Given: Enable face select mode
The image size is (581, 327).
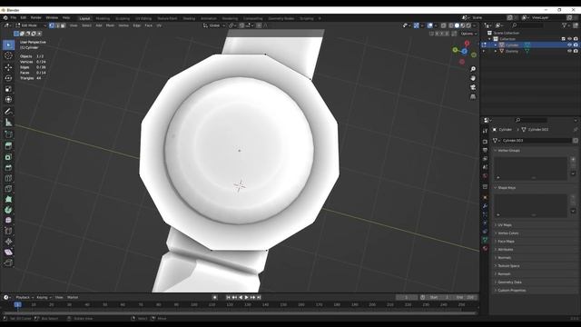Looking at the screenshot, I should [x=63, y=25].
